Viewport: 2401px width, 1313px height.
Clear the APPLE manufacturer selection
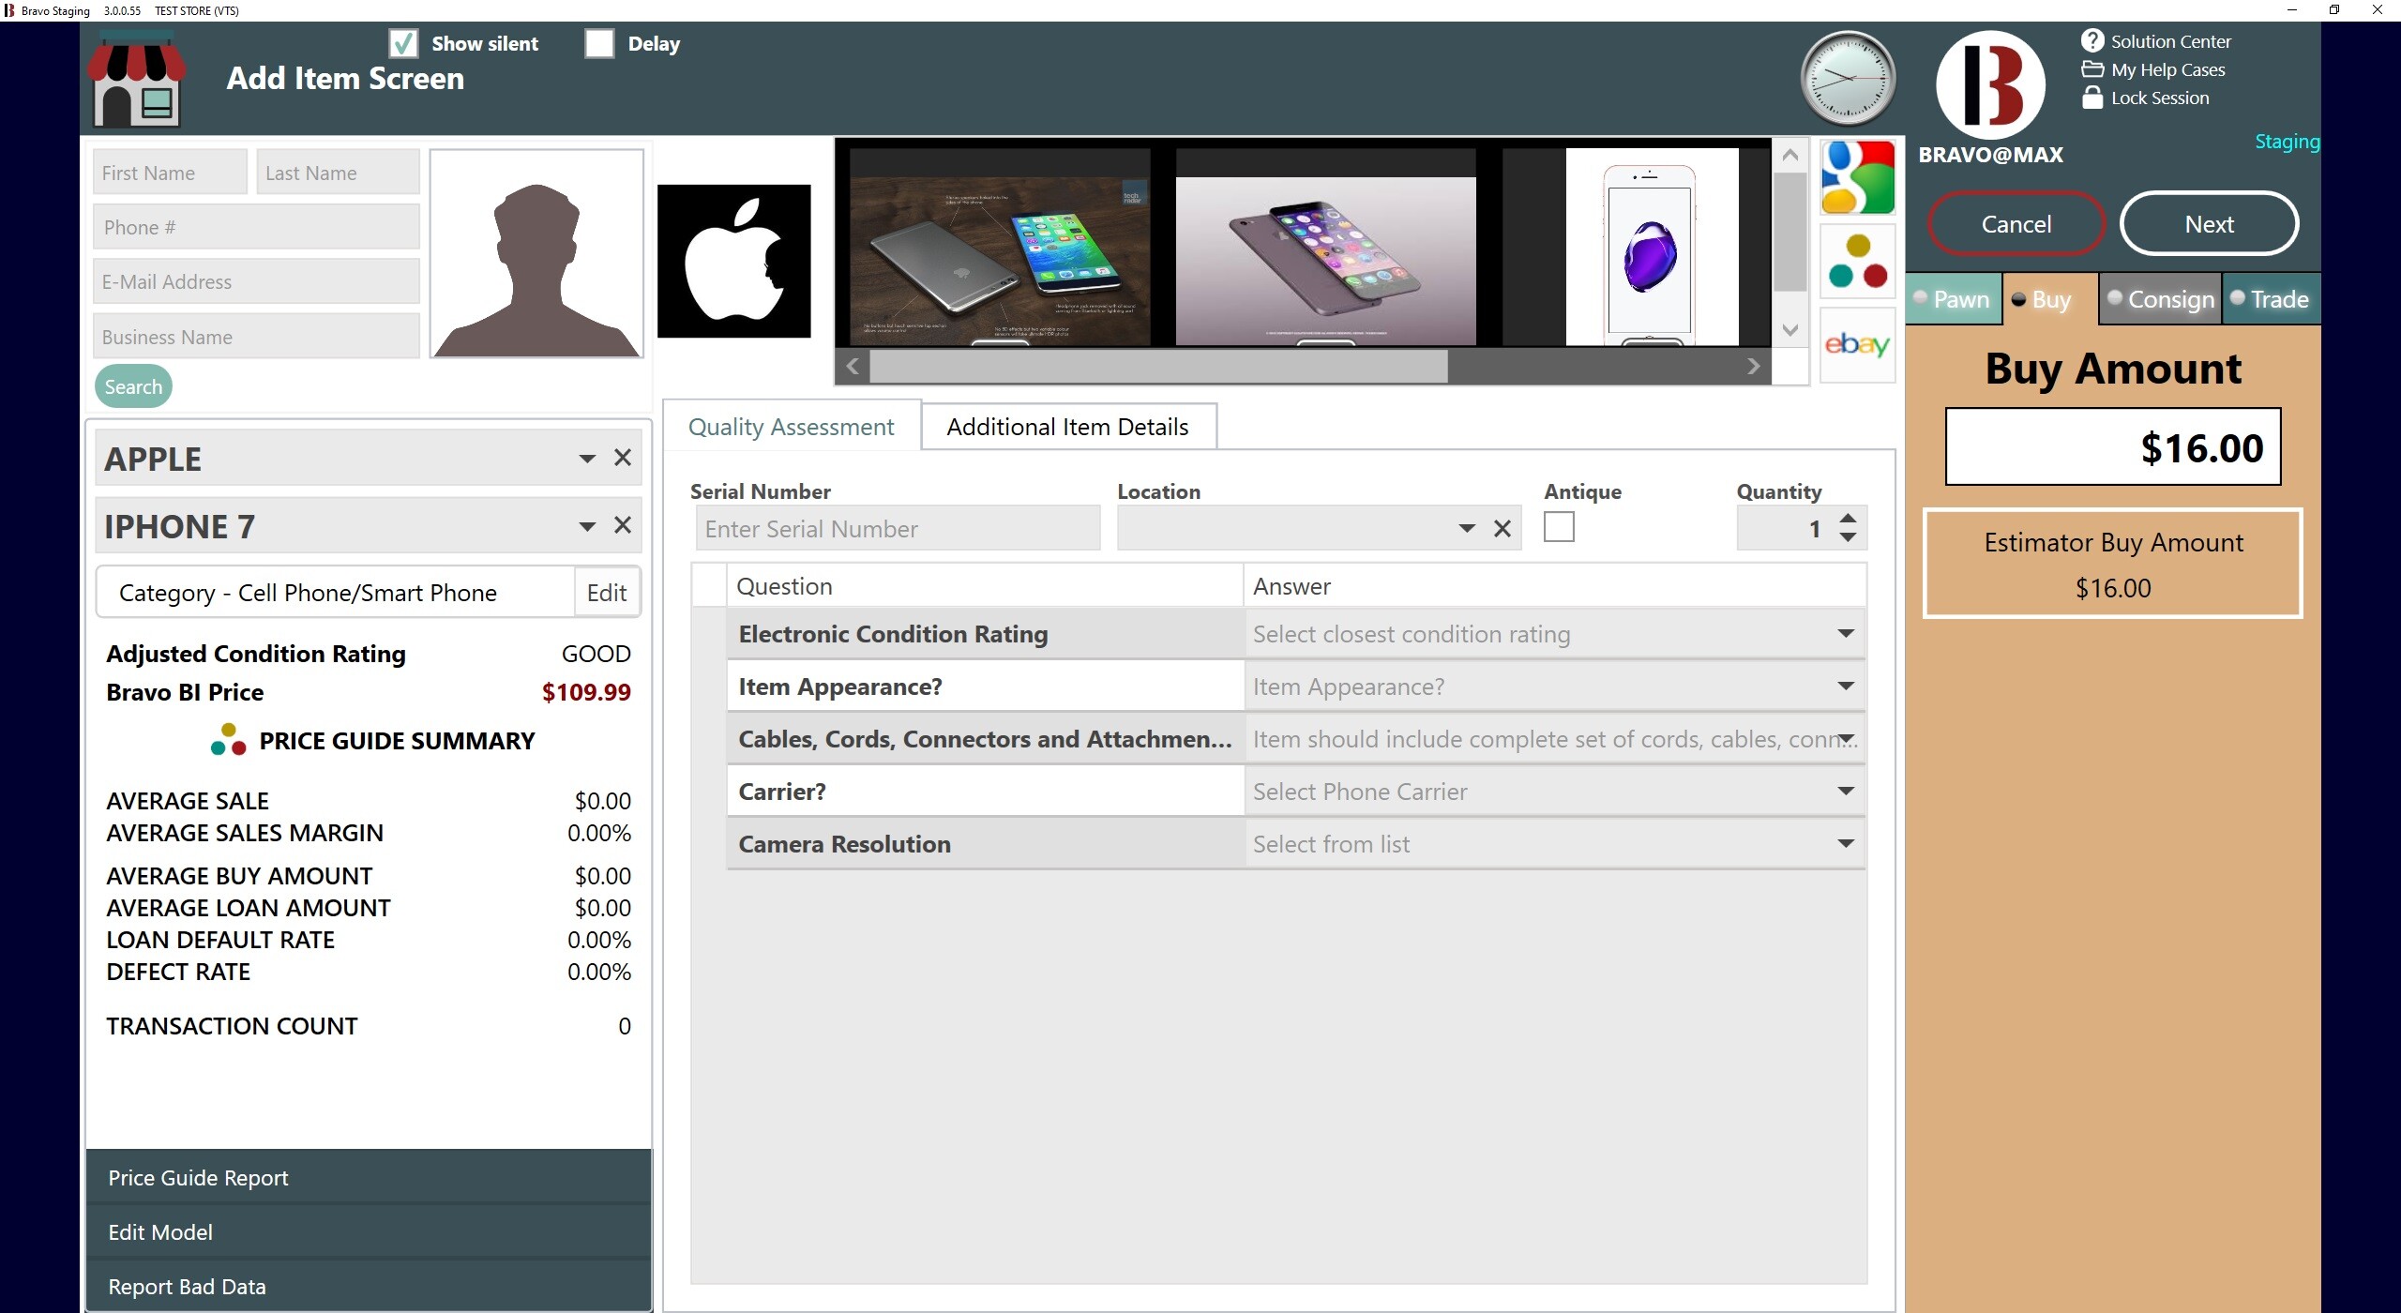[622, 458]
